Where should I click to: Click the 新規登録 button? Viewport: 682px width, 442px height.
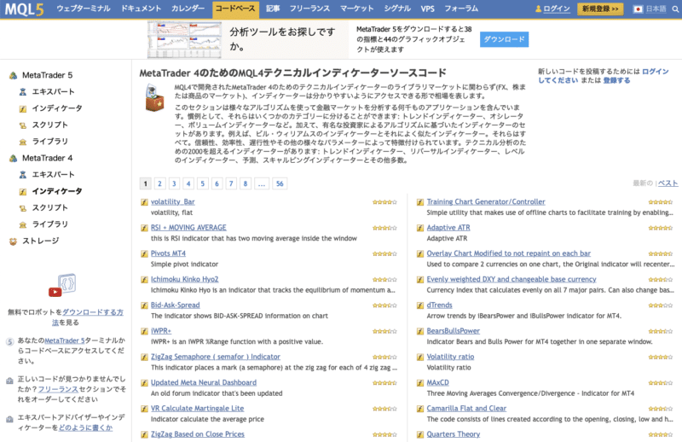click(x=600, y=9)
